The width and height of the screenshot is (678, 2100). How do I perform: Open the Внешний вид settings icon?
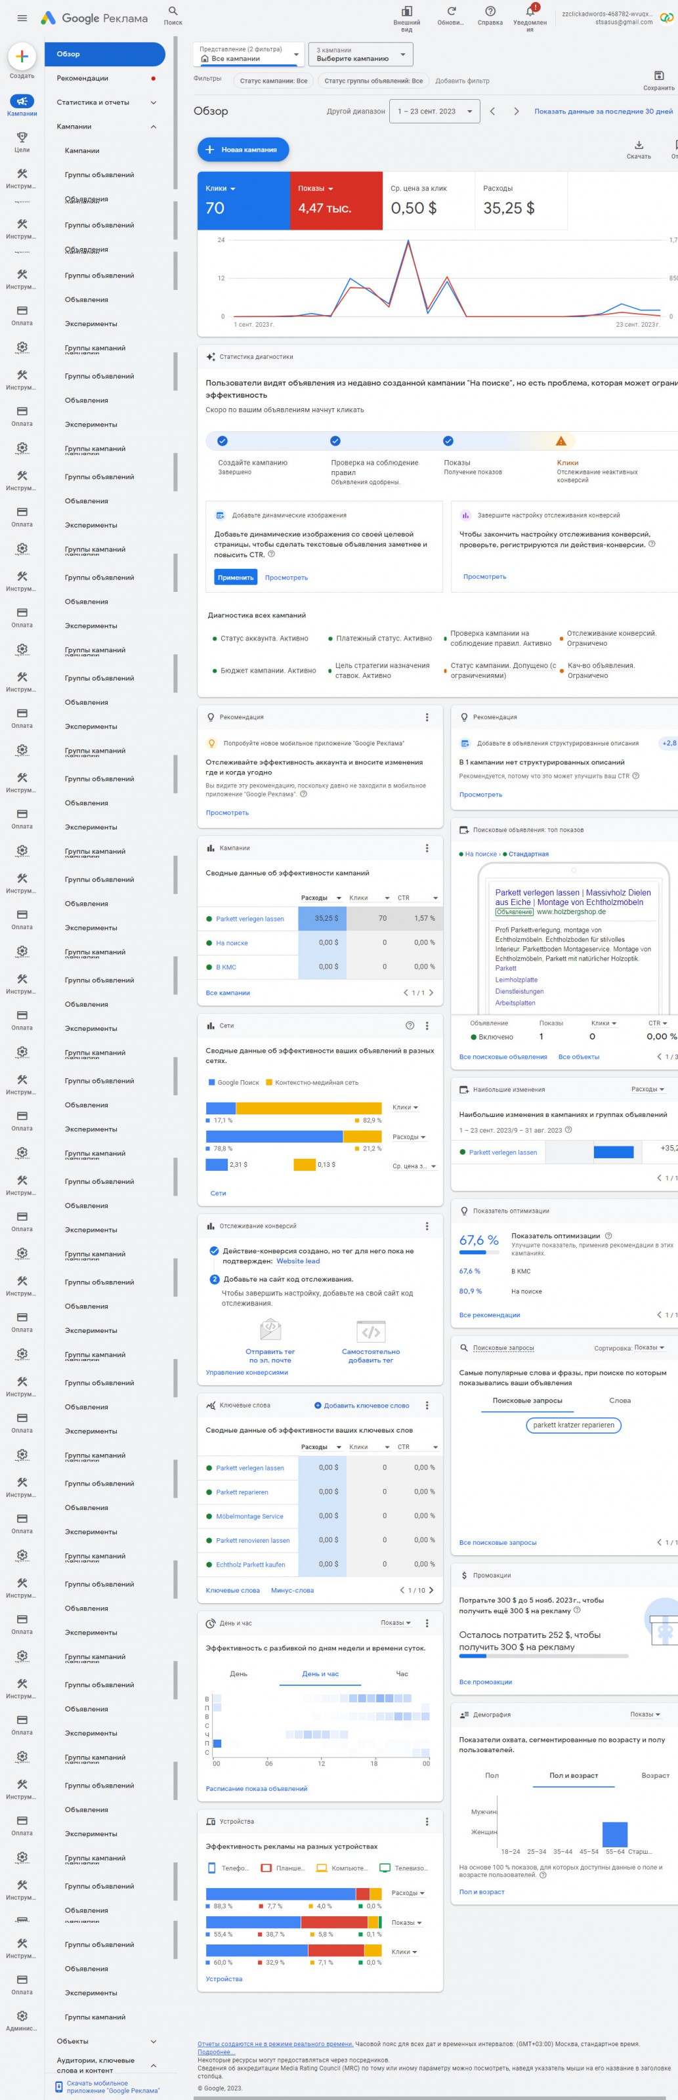[x=407, y=11]
